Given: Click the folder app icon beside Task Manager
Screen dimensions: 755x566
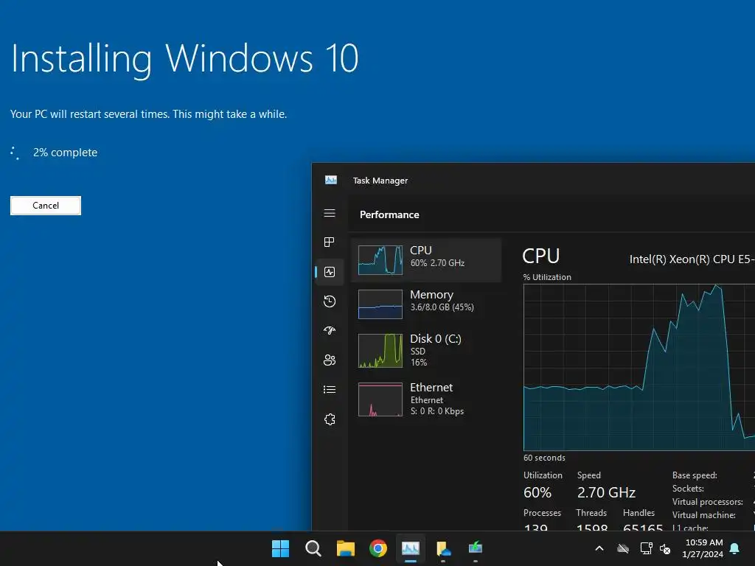Looking at the screenshot, I should point(443,548).
